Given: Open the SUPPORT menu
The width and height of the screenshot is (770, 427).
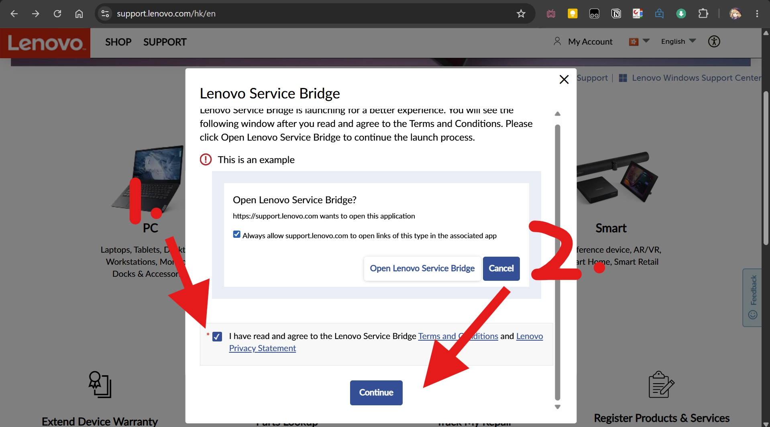Looking at the screenshot, I should (165, 42).
